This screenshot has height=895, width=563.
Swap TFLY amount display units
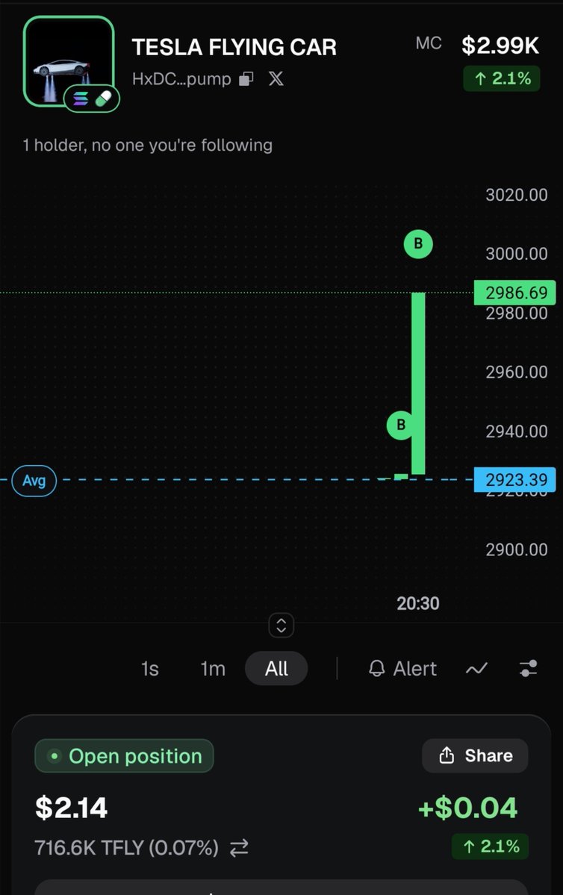(x=239, y=848)
